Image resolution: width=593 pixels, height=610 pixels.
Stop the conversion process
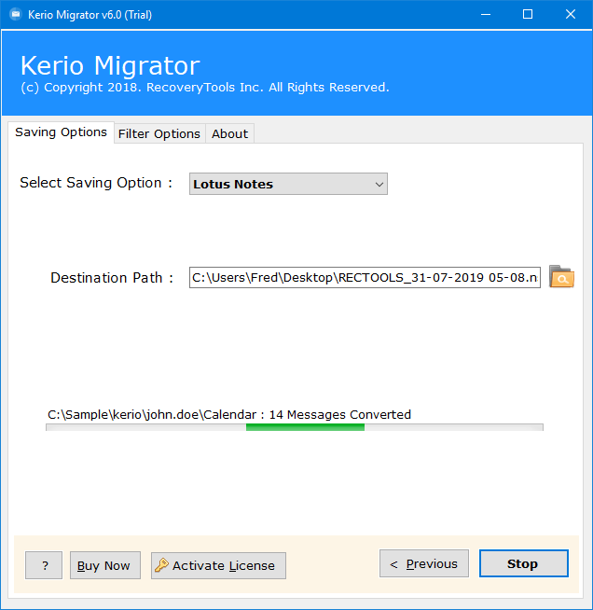point(523,563)
